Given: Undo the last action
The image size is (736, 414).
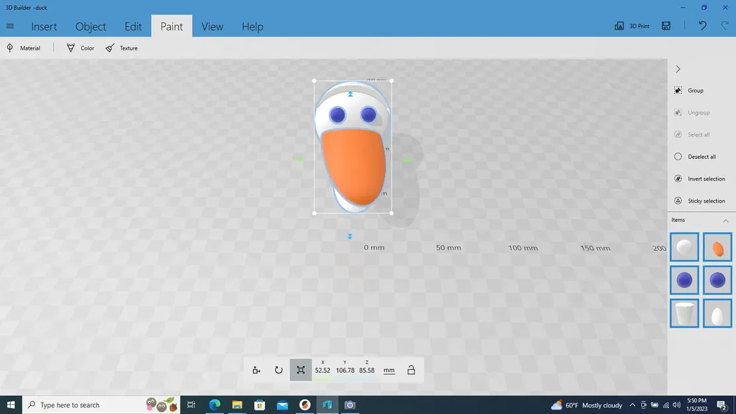Looking at the screenshot, I should 702,26.
